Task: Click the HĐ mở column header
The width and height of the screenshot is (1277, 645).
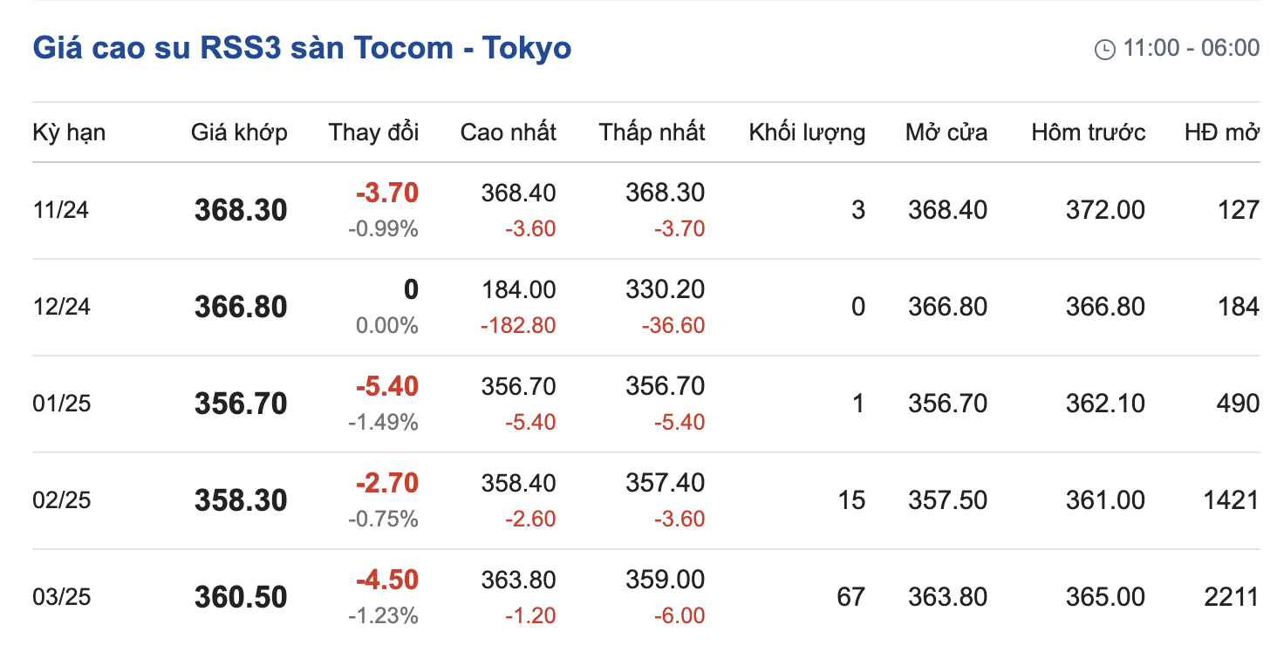Action: (1222, 132)
